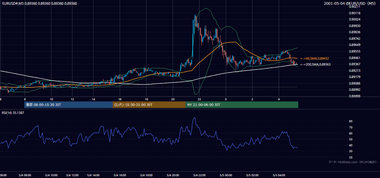Click price axis value 0.89930
The image size is (380, 178).
coord(354,26)
